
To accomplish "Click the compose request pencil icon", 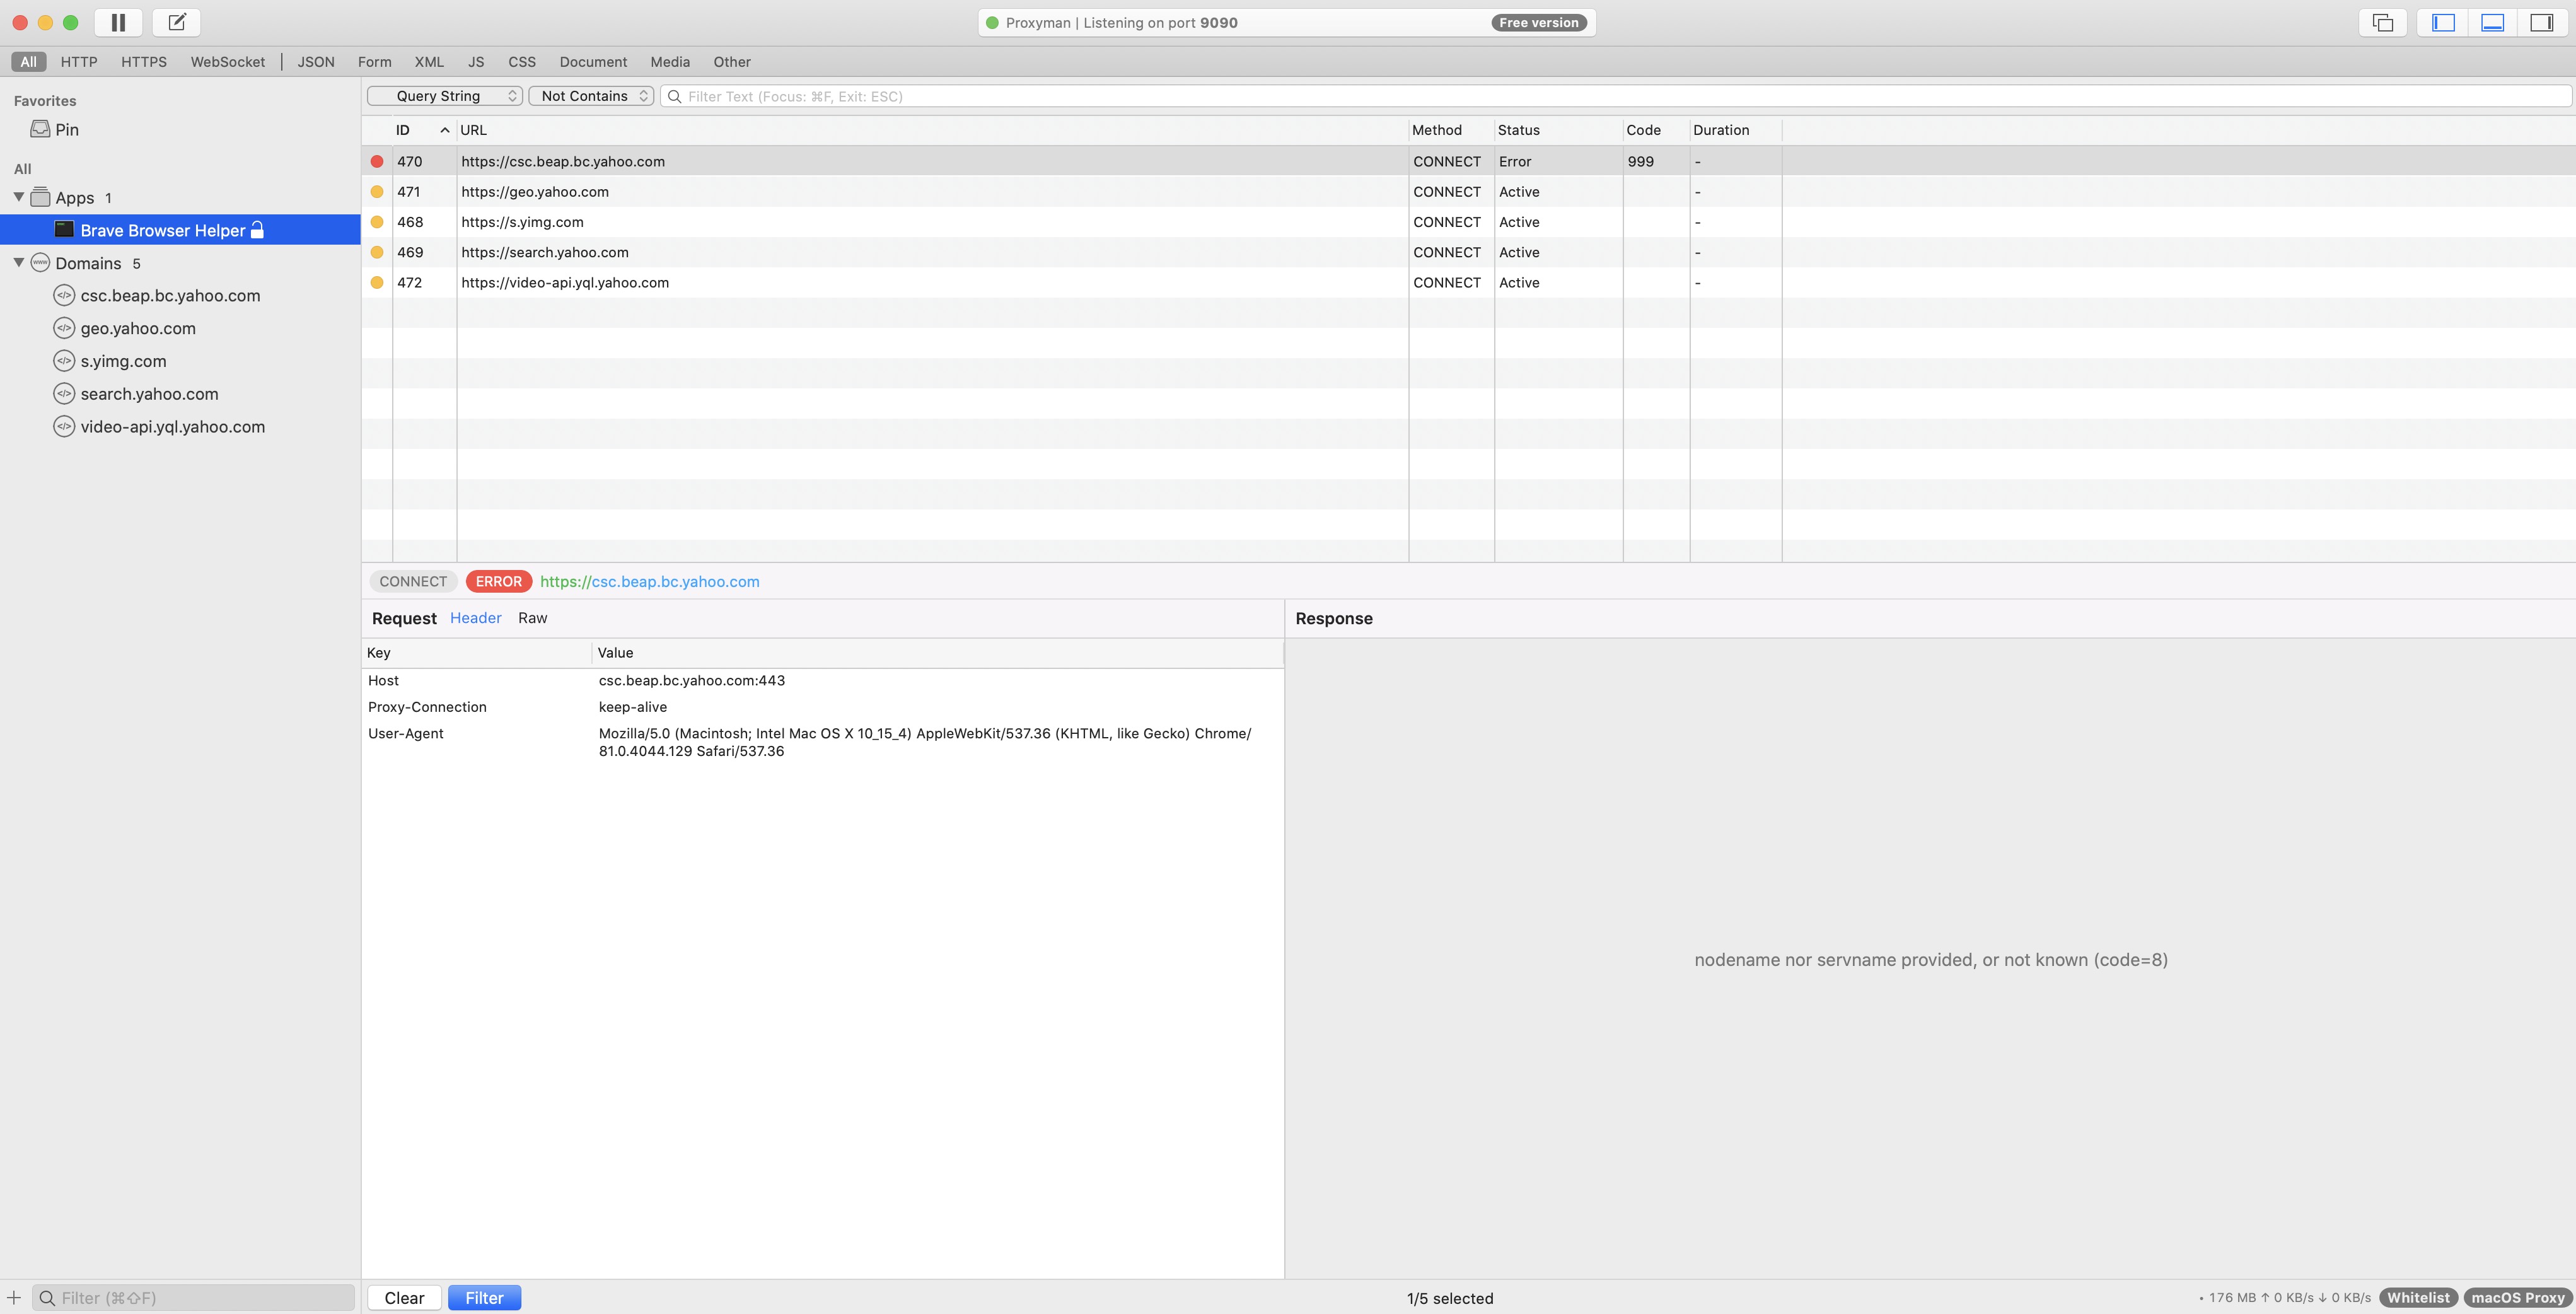I will [177, 22].
